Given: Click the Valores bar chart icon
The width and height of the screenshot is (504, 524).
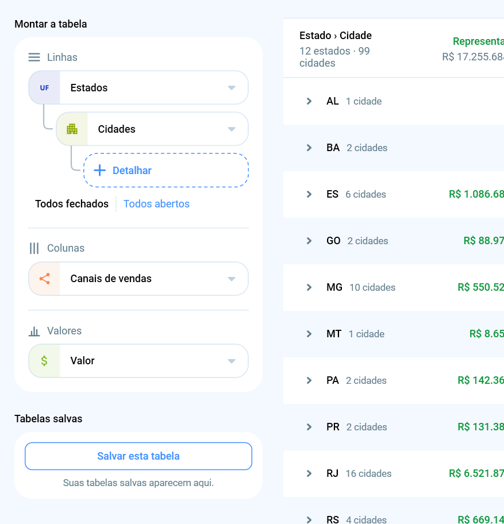Looking at the screenshot, I should point(34,331).
